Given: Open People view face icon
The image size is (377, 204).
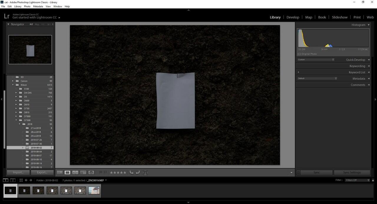Looking at the screenshot, I should [x=91, y=173].
